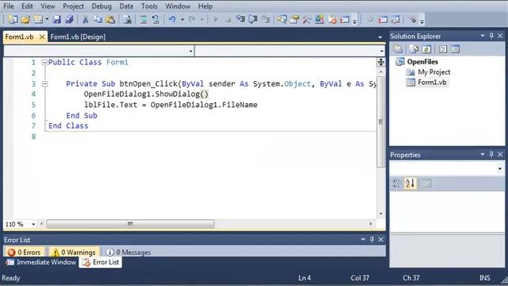Save the file with the floppy disk icon
Image resolution: width=508 pixels, height=286 pixels.
pos(57,20)
